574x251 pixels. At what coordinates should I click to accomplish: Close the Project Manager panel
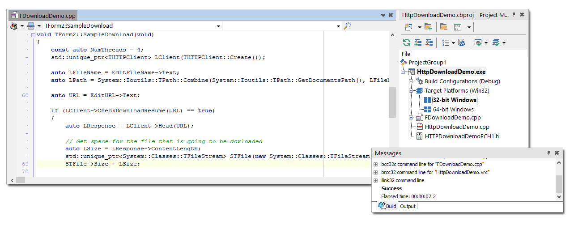pyautogui.click(x=522, y=15)
